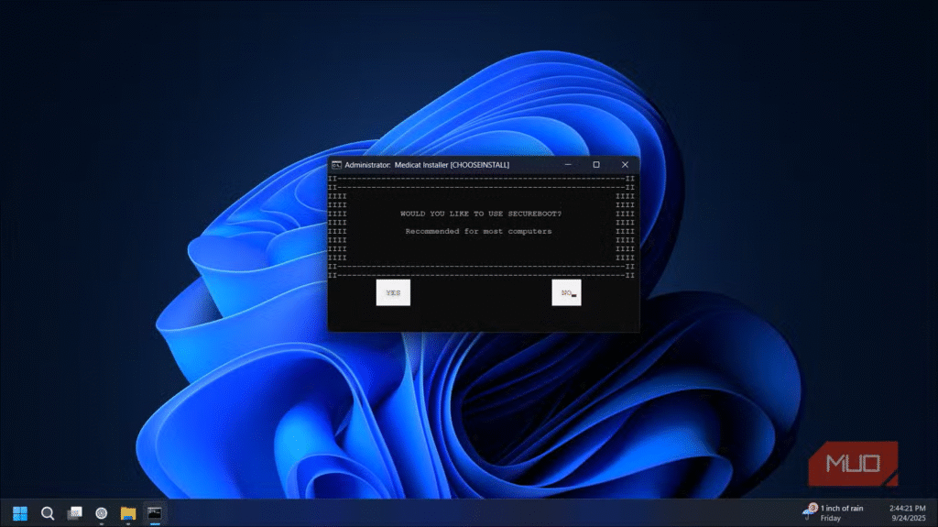Click the 2:44:21 PM clock

pos(905,507)
